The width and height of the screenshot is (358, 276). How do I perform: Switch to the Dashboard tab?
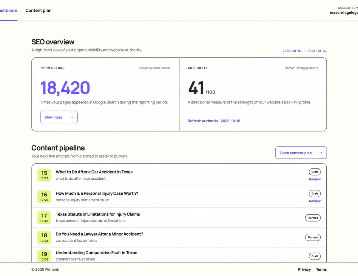[9, 10]
